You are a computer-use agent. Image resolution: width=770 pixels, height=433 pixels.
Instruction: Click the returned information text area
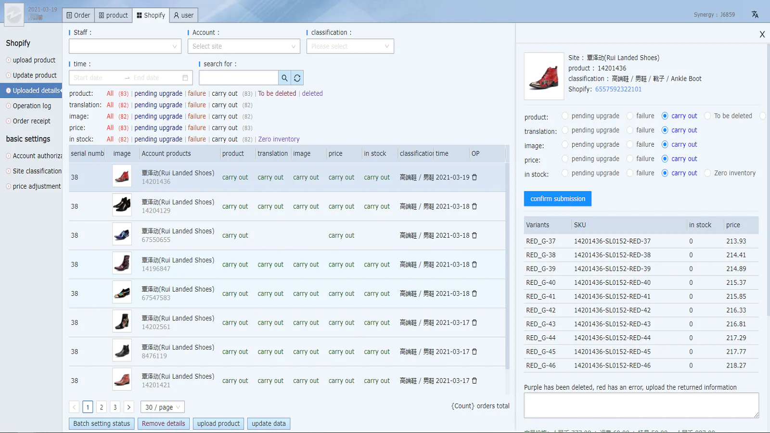[641, 405]
